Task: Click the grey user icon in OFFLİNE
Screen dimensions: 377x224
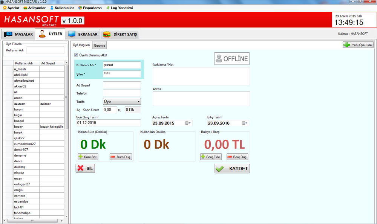Action: (219, 59)
